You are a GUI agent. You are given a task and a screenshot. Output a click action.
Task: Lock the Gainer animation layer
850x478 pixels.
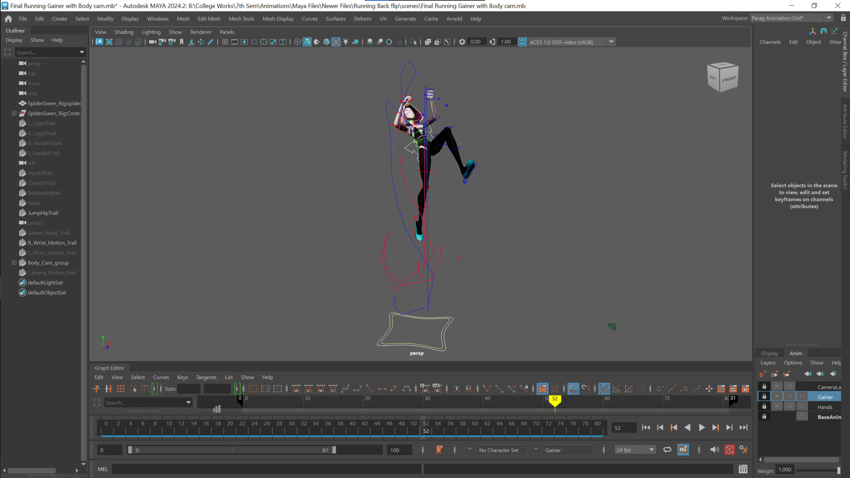click(764, 397)
